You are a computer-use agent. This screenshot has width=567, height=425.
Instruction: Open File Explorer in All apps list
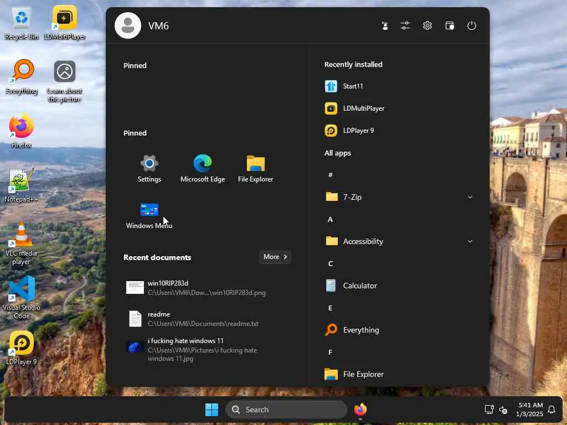click(399, 375)
